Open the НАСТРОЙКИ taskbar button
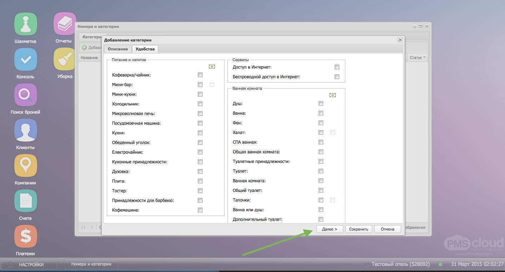Screen dimensions: 505x272 29,264
